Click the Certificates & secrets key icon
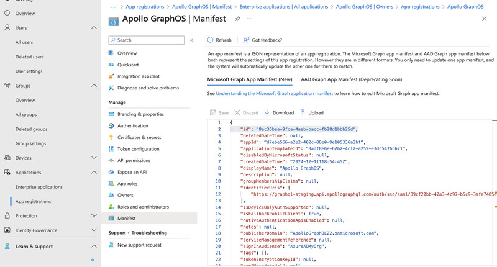Viewport: 497px width, 267px height. [111, 137]
